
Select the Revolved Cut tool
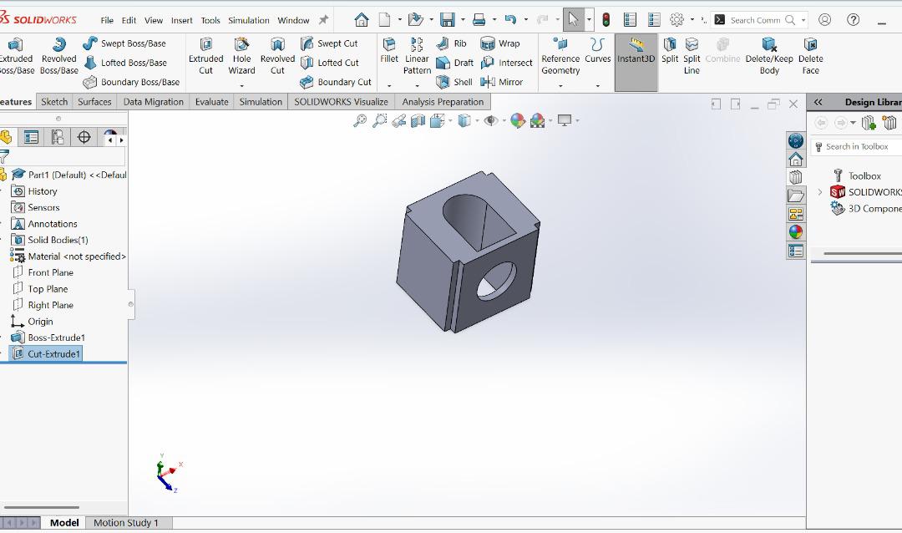pyautogui.click(x=277, y=57)
